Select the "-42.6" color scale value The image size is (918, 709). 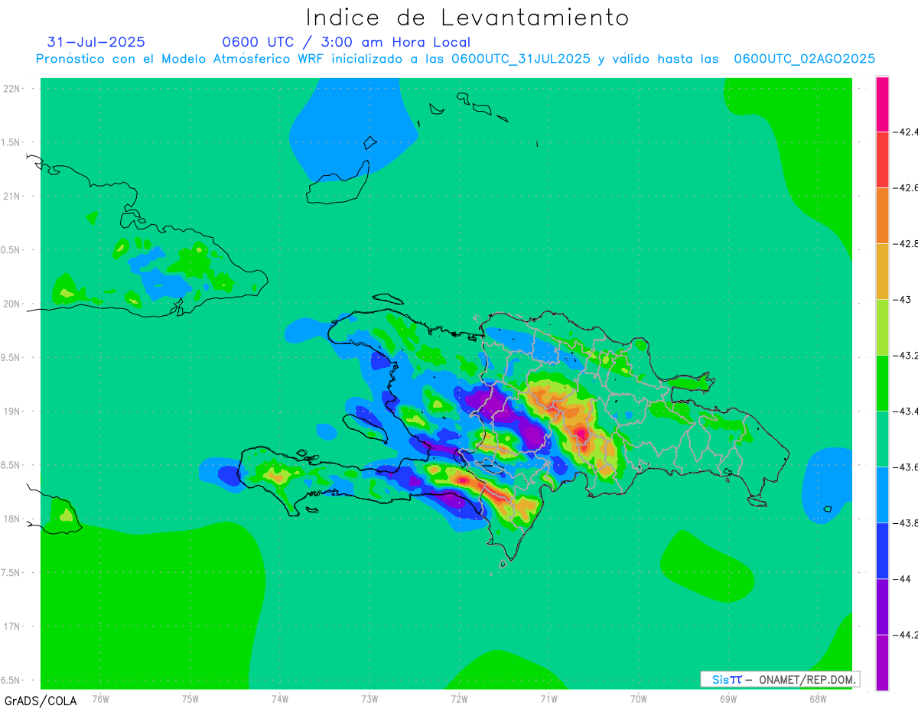[x=906, y=188]
